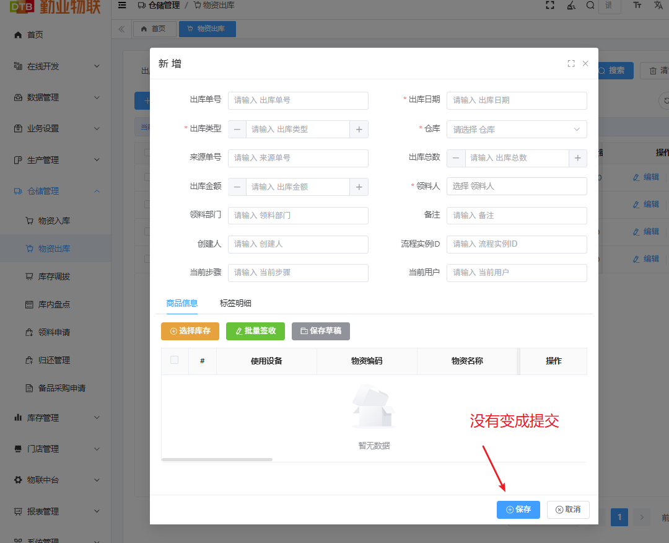The height and width of the screenshot is (543, 669).
Task: Click the 备注 input field
Action: pyautogui.click(x=517, y=216)
